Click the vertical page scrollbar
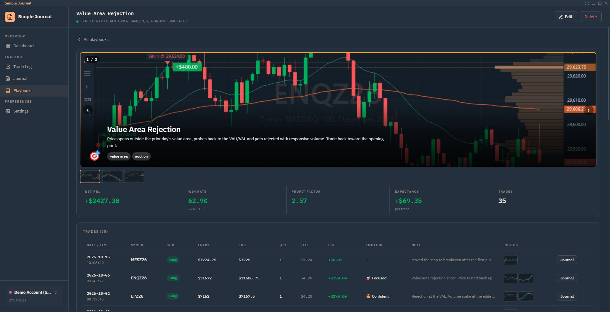The height and width of the screenshot is (312, 610). click(x=608, y=74)
